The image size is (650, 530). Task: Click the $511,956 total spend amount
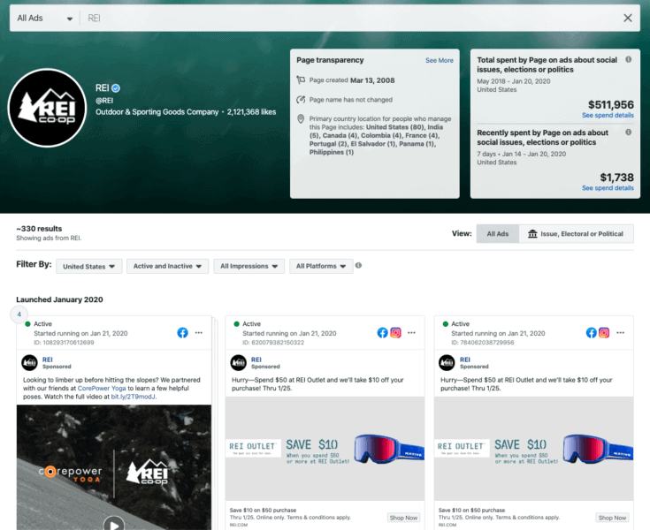(x=611, y=105)
